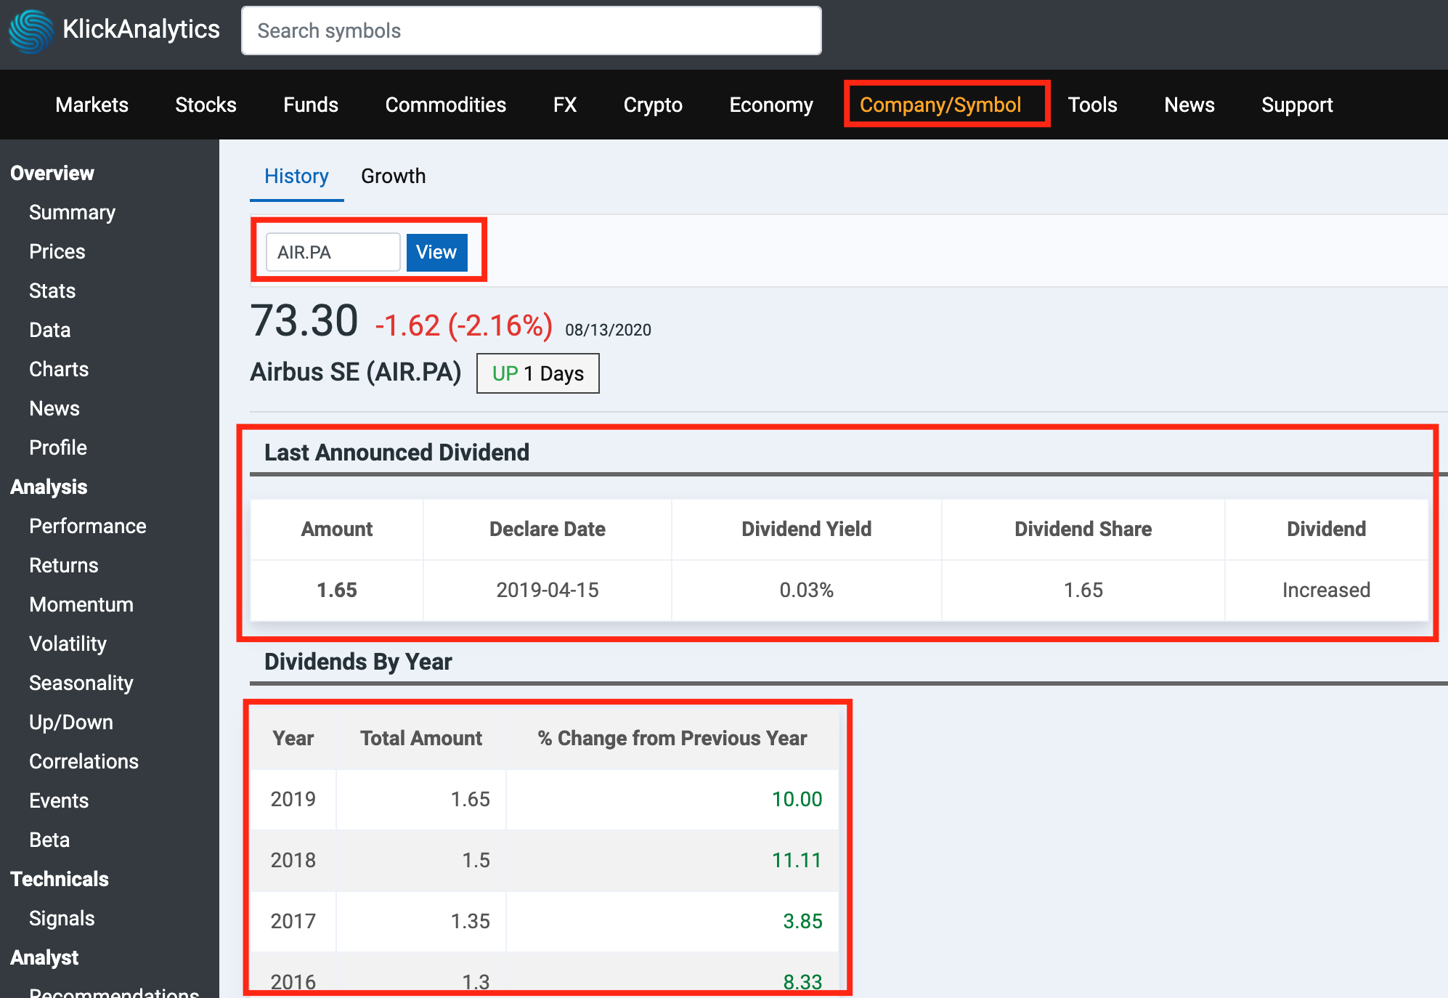Click the 11.11 percent change value
This screenshot has height=998, width=1448.
[797, 860]
